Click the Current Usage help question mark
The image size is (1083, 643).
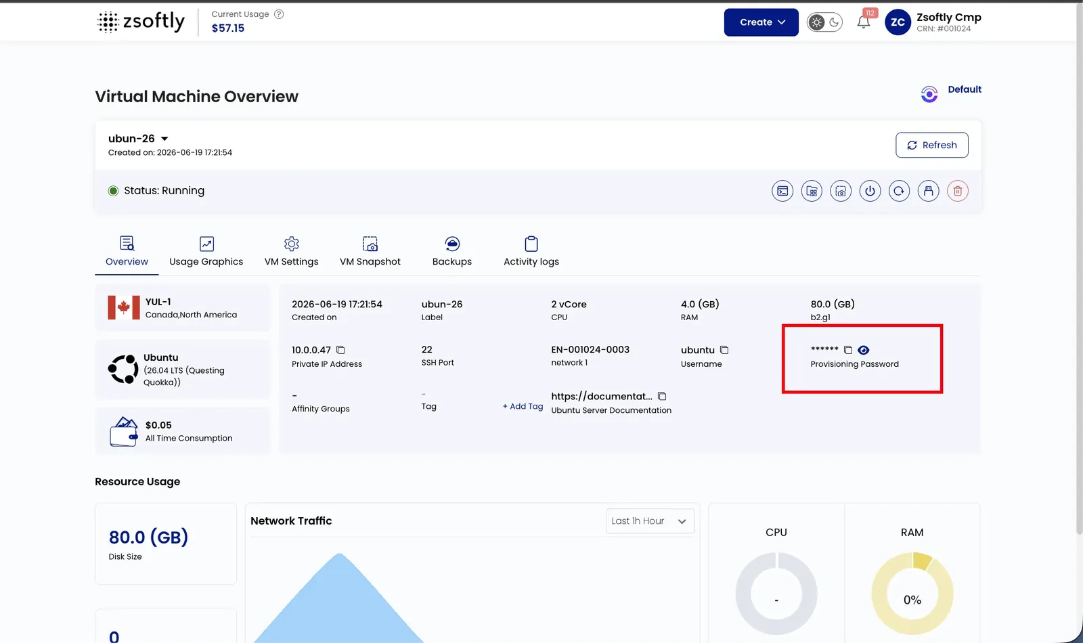click(x=279, y=14)
